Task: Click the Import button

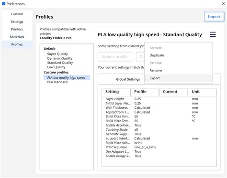Action: pyautogui.click(x=214, y=17)
